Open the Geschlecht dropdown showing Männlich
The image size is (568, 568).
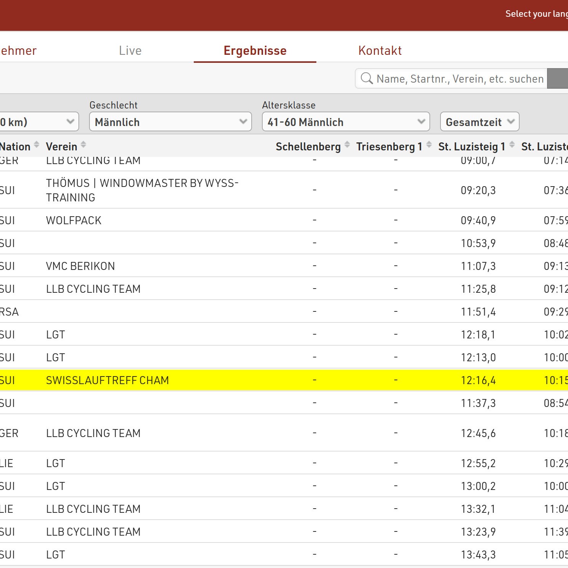coord(170,122)
